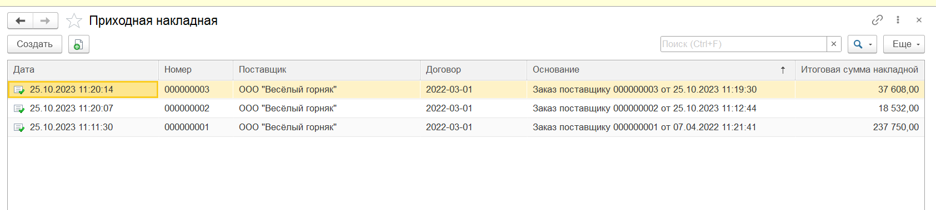This screenshot has width=936, height=210.
Task: Create new document by copying icon
Action: point(79,44)
